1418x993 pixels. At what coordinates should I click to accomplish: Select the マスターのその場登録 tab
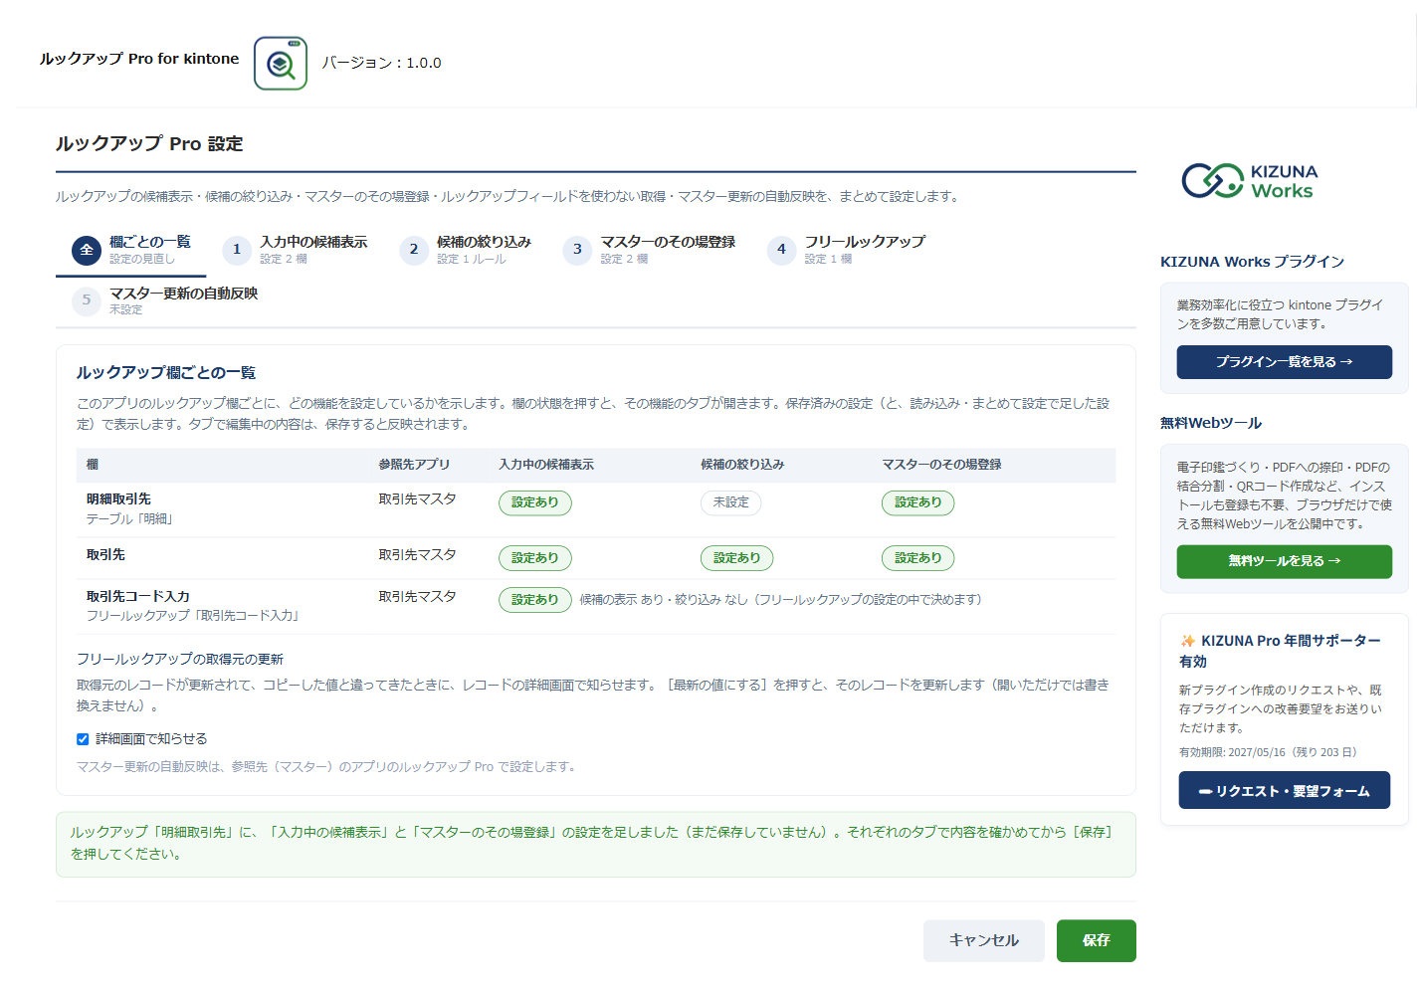click(649, 250)
